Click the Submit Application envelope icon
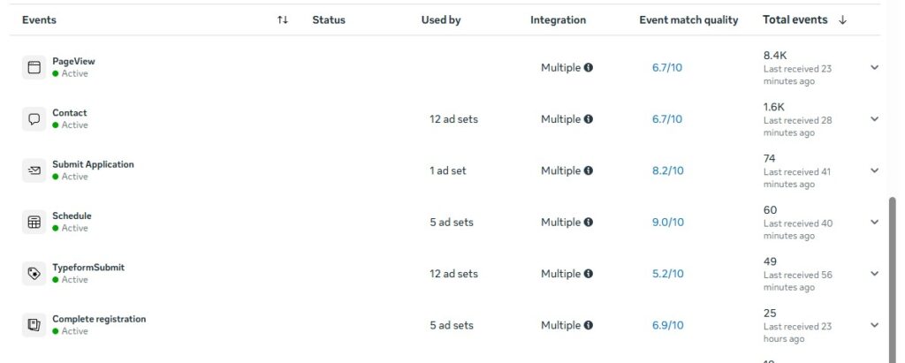 [x=34, y=170]
